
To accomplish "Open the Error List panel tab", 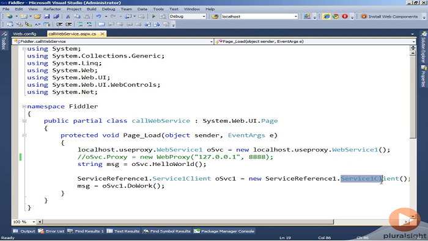I will click(51, 231).
